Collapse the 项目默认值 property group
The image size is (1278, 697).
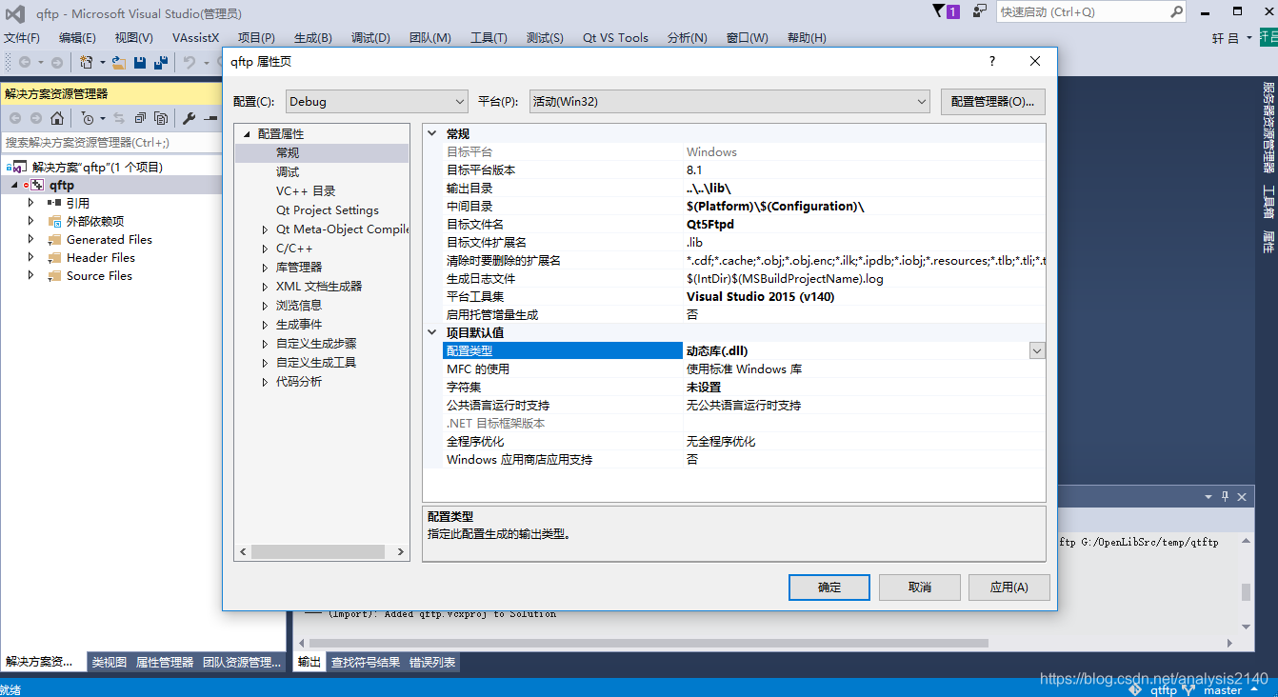click(x=433, y=332)
